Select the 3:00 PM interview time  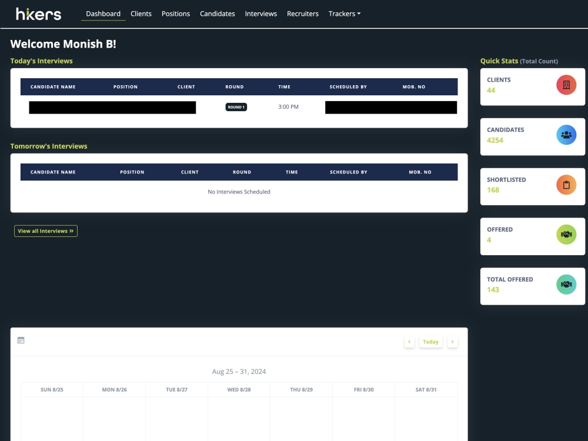(x=288, y=107)
